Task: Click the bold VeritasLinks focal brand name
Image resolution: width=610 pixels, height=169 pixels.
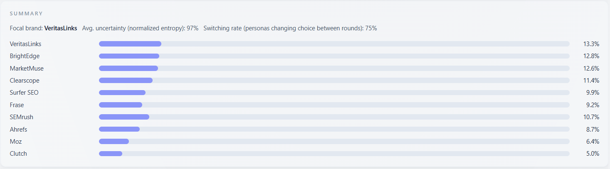Action: [x=61, y=28]
